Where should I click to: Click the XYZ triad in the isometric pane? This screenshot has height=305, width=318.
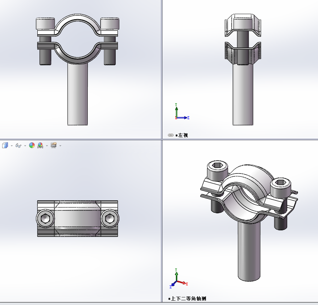pos(178,279)
